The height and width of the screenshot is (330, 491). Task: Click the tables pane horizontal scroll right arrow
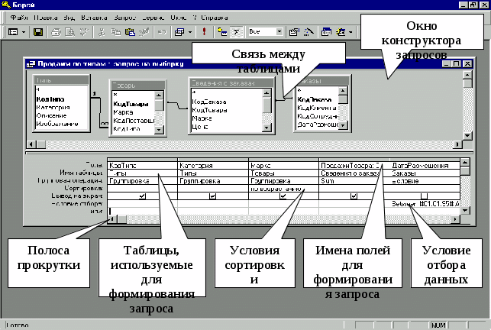(x=458, y=144)
